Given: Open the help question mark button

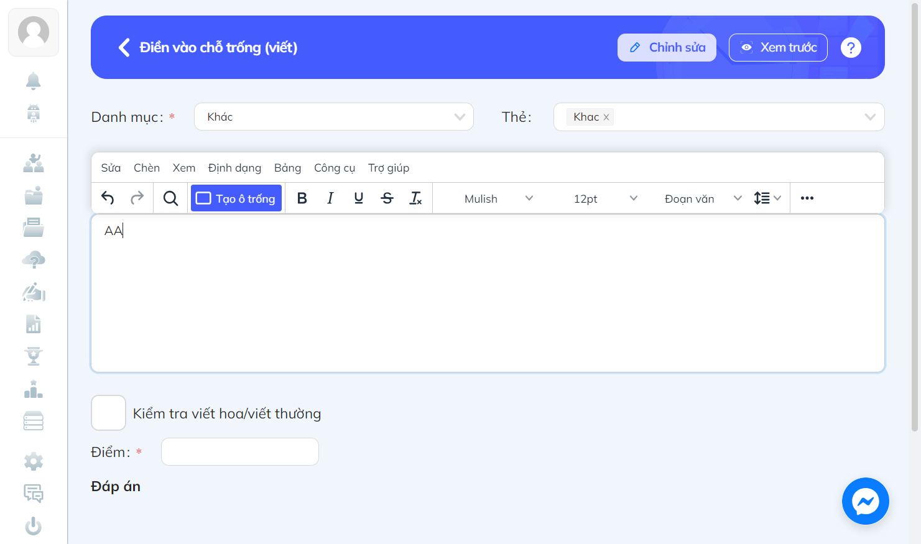Looking at the screenshot, I should click(851, 47).
